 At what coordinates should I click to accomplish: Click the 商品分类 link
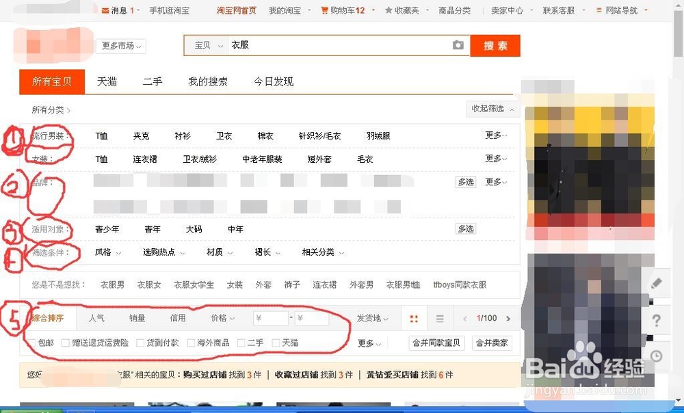[454, 10]
